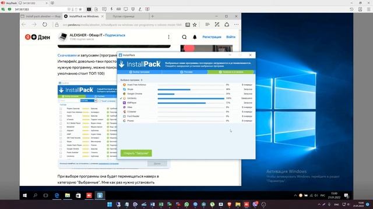Click the Google Chrome progress bar
This screenshot has height=209, width=373.
pyautogui.click(x=191, y=94)
